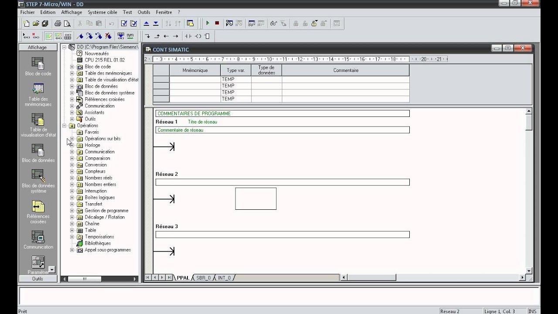This screenshot has height=314, width=558.
Task: Open the Edition menu
Action: click(48, 12)
